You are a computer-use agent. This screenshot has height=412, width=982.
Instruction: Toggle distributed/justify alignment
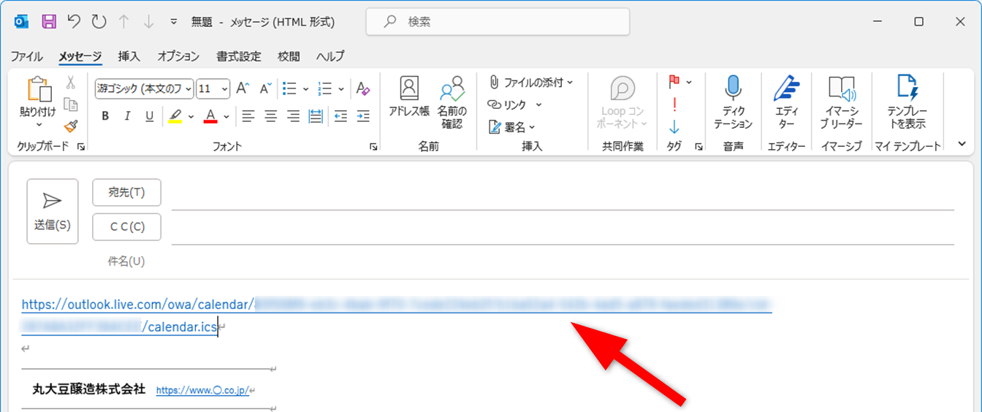[316, 115]
